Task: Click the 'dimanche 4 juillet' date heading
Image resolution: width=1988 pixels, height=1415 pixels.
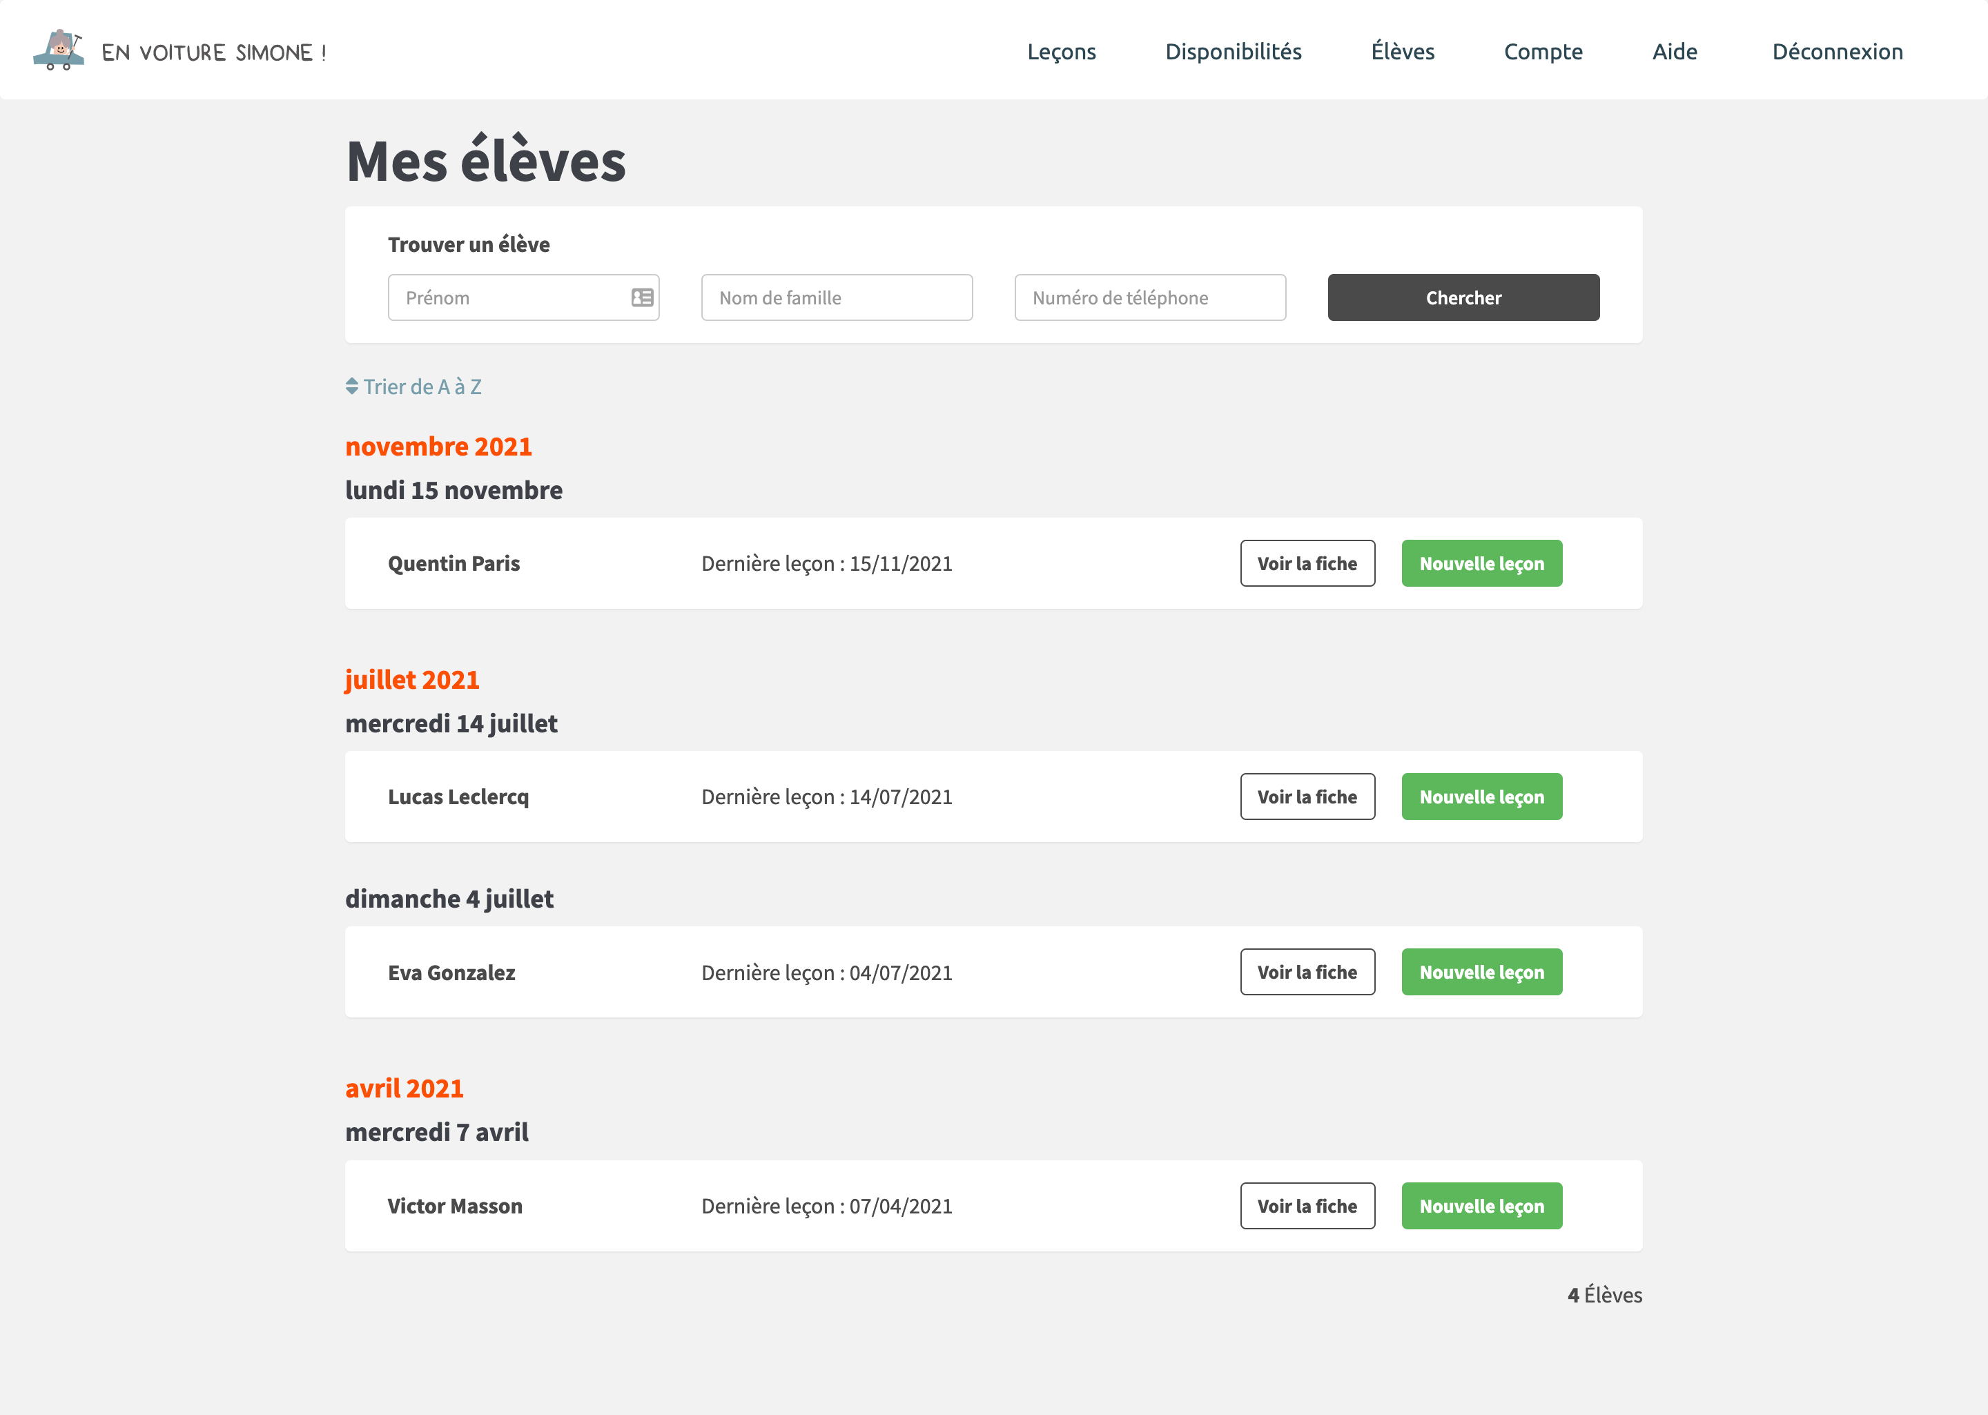Action: pos(449,899)
